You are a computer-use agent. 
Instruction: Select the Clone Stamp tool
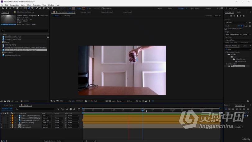tap(40, 8)
